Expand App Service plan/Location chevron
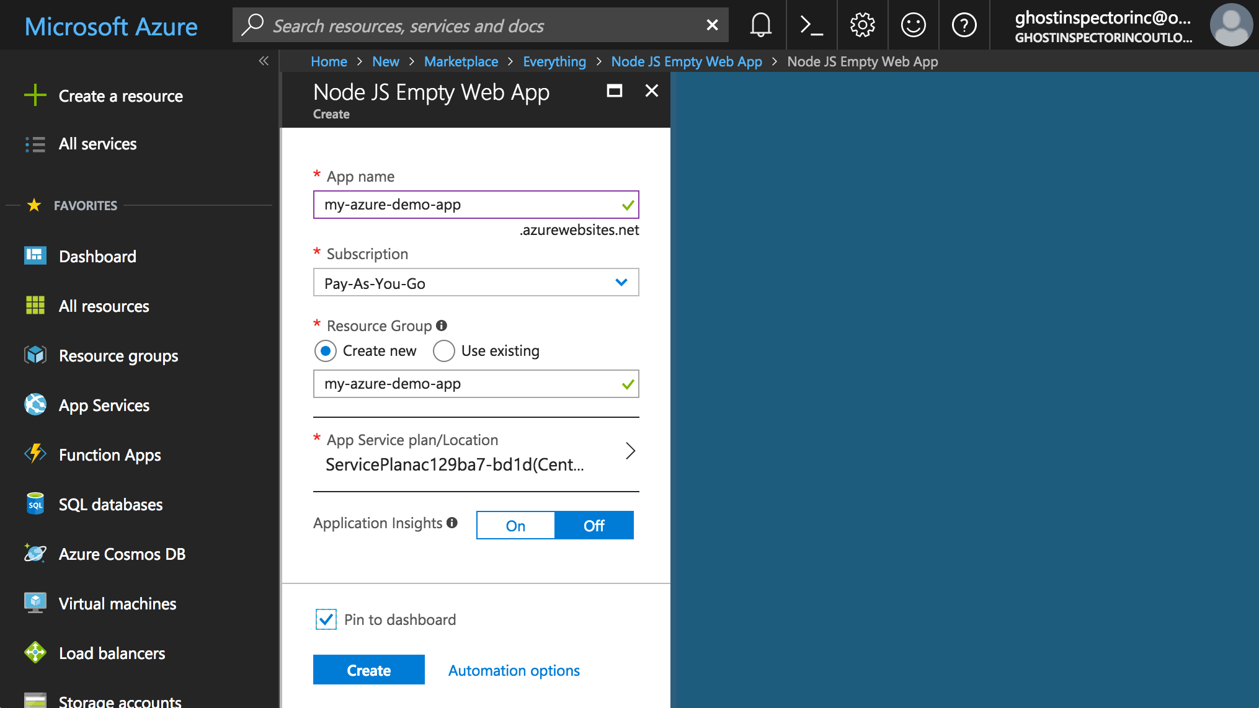 (630, 451)
